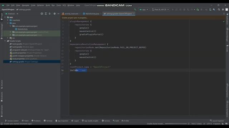Close the settings.gradle editor tab

tap(133, 14)
